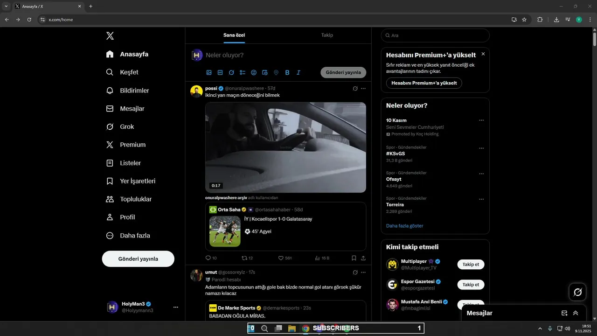Viewport: 597px width, 336px height.
Task: Open floating Grok button
Action: pyautogui.click(x=577, y=292)
